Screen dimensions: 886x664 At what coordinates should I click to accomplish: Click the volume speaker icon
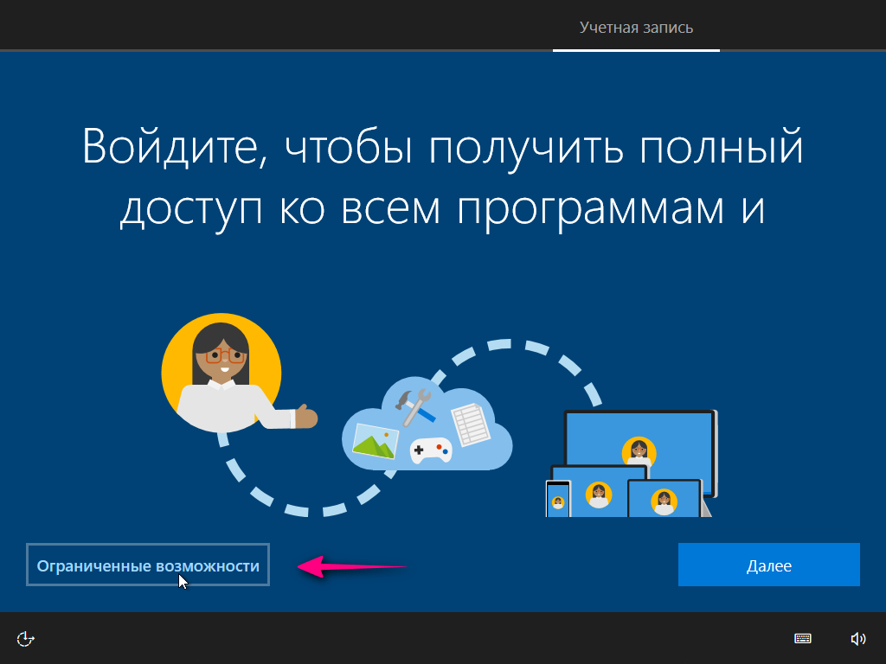[857, 639]
